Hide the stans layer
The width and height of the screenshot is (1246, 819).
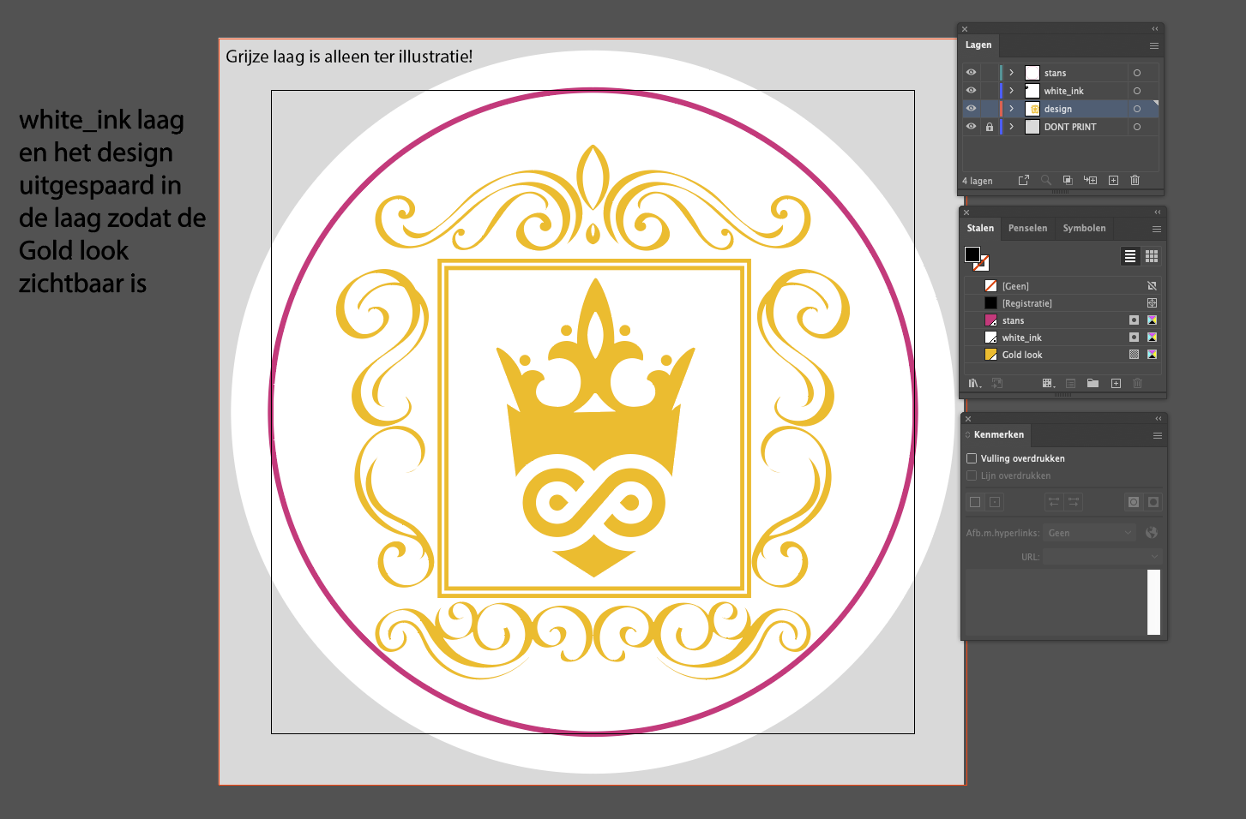971,73
